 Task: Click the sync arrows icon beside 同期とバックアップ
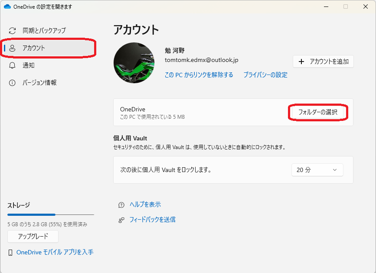point(12,31)
